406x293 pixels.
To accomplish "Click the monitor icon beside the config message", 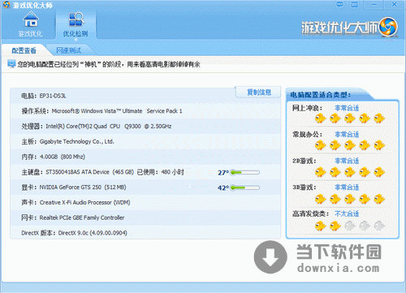I will pos(11,64).
